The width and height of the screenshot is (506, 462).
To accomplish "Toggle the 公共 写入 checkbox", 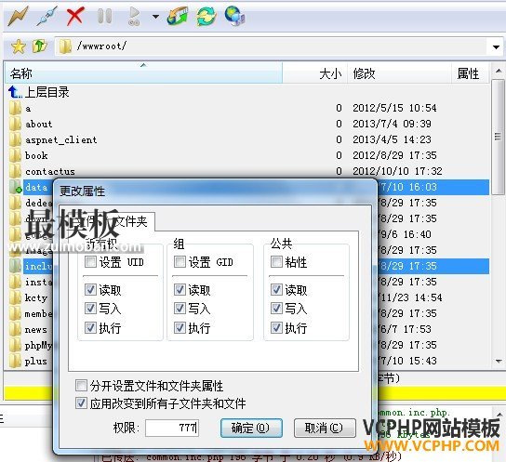I will pos(276,309).
